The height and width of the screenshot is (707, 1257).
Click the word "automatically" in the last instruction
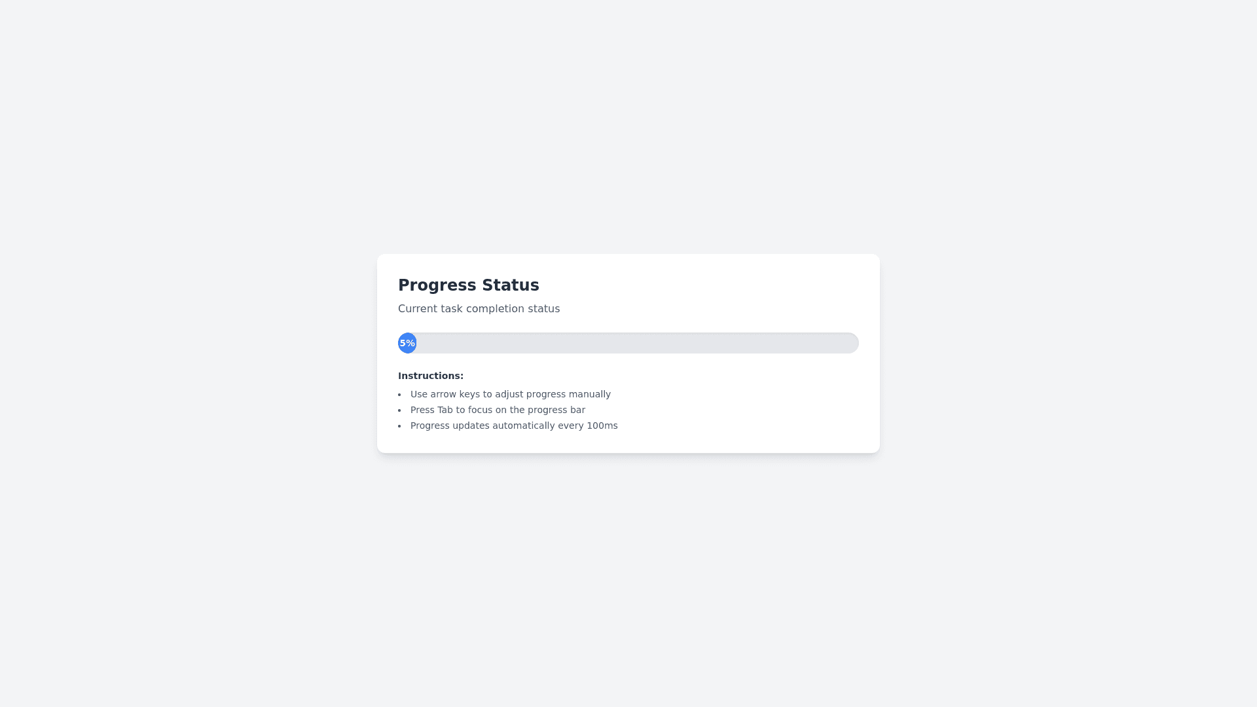pyautogui.click(x=524, y=426)
